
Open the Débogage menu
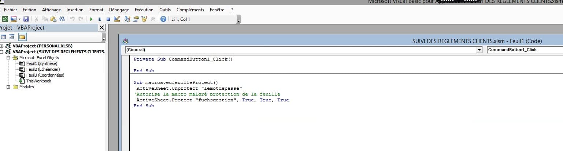[x=119, y=10]
